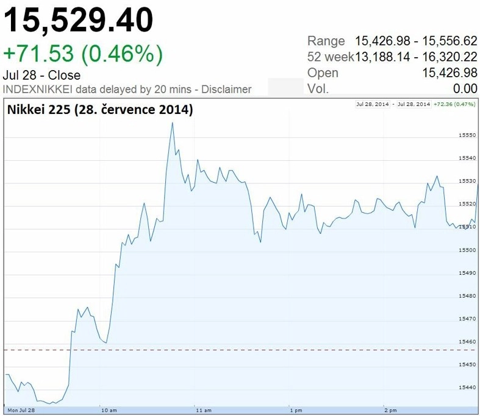The image size is (480, 416).
Task: Click the Vol. label
Action: click(x=318, y=89)
